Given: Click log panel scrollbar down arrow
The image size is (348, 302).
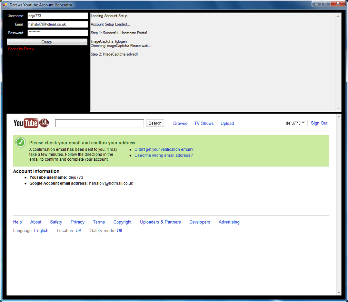Looking at the screenshot, I should tap(338, 108).
